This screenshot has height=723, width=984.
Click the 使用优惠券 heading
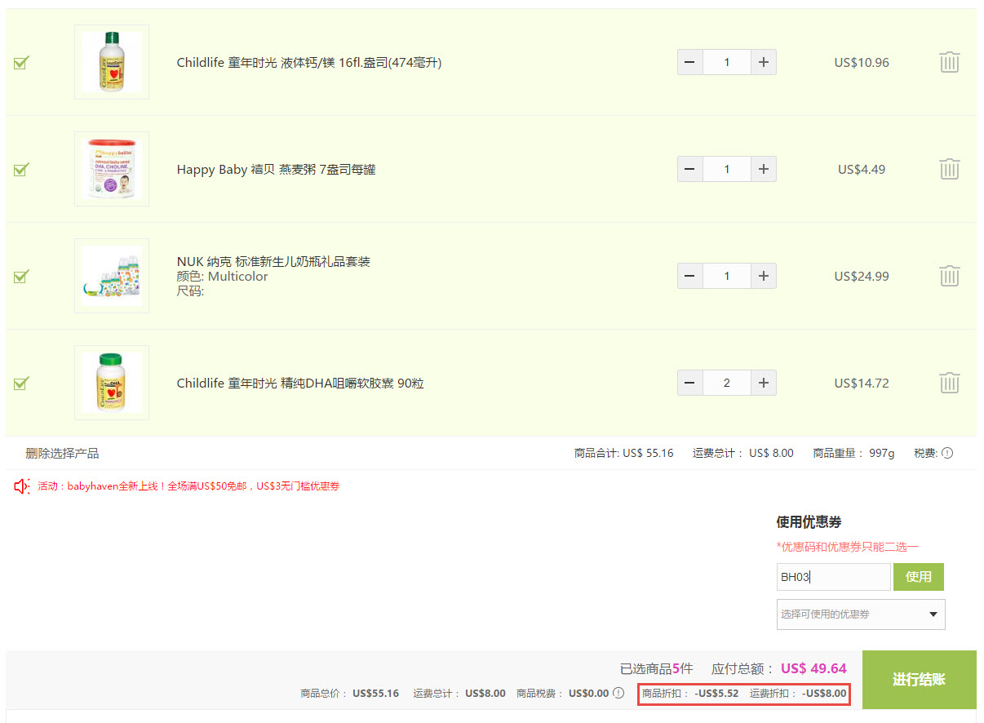tap(809, 522)
